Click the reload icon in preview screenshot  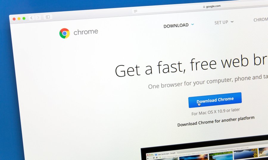[x=154, y=158]
